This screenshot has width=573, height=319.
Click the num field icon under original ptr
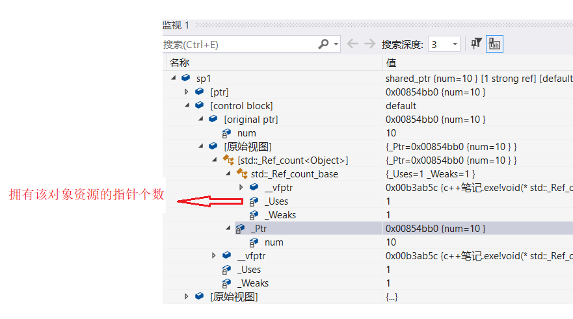[226, 133]
